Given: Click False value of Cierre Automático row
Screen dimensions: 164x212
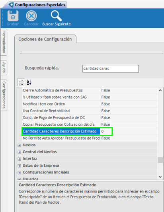Looking at the screenshot, I should pyautogui.click(x=105, y=90).
